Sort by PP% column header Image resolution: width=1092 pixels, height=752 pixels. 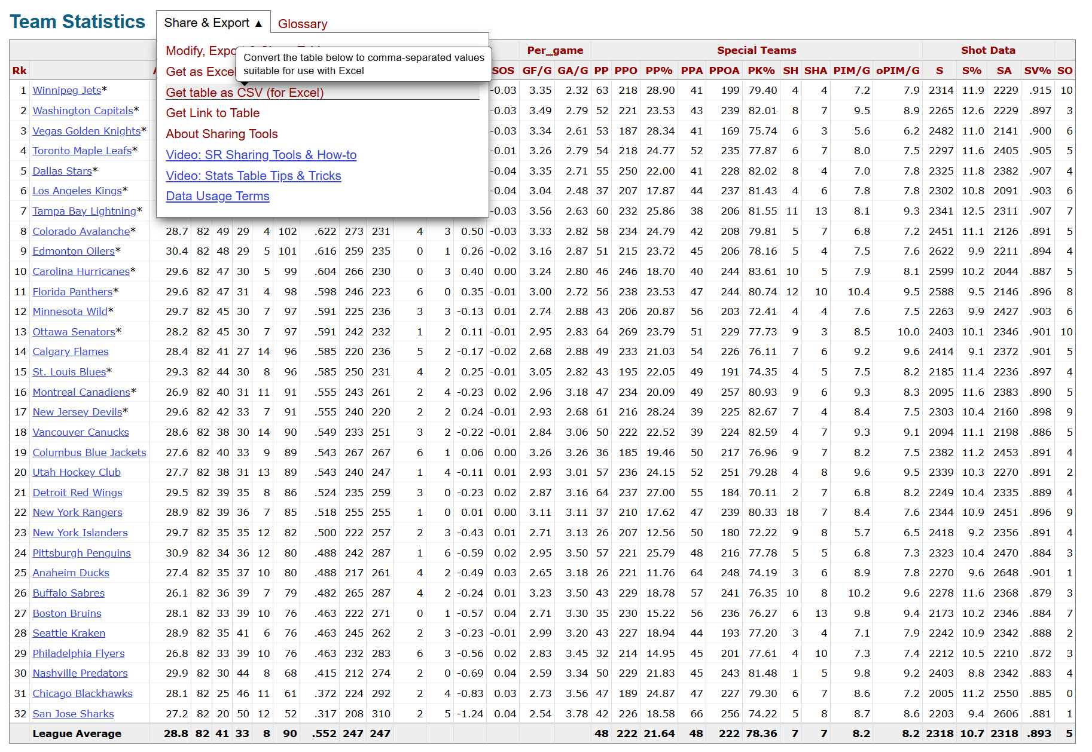pos(659,71)
